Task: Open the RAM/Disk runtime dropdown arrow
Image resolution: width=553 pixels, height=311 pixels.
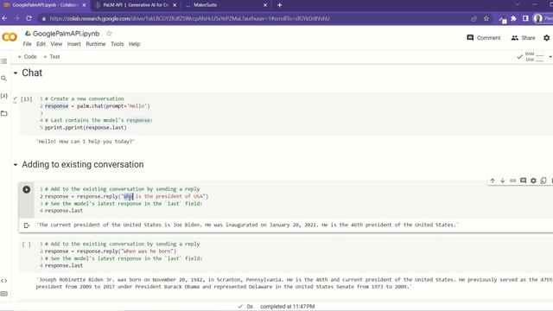Action: point(550,57)
